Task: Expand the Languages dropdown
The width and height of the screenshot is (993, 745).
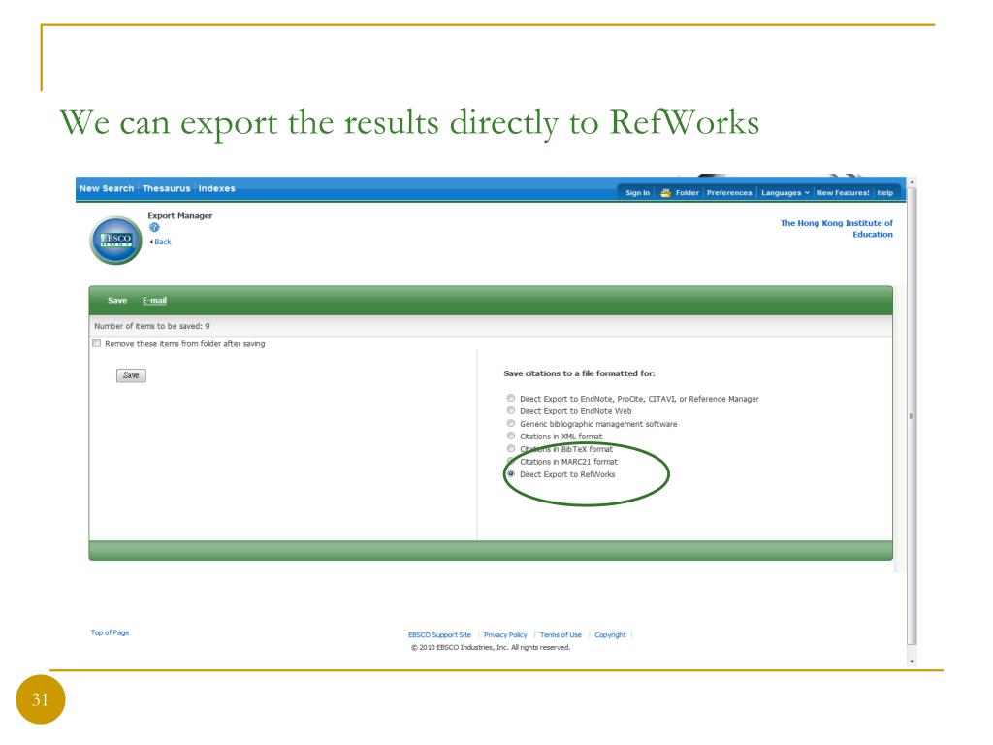Action: (x=785, y=193)
